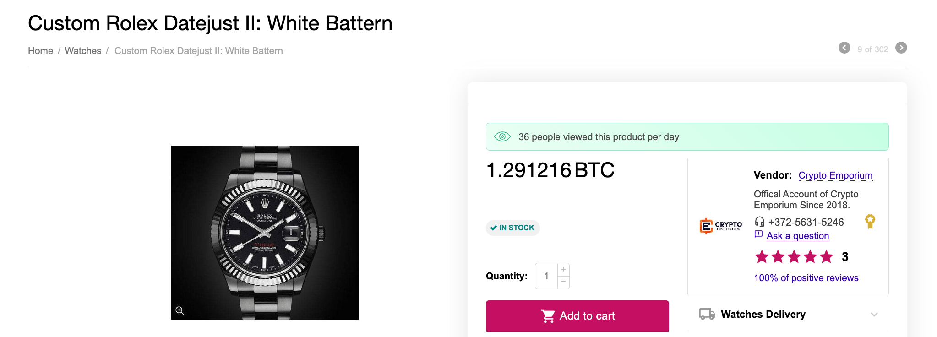Open the Watches category from breadcrumb
This screenshot has height=337, width=937.
[83, 51]
